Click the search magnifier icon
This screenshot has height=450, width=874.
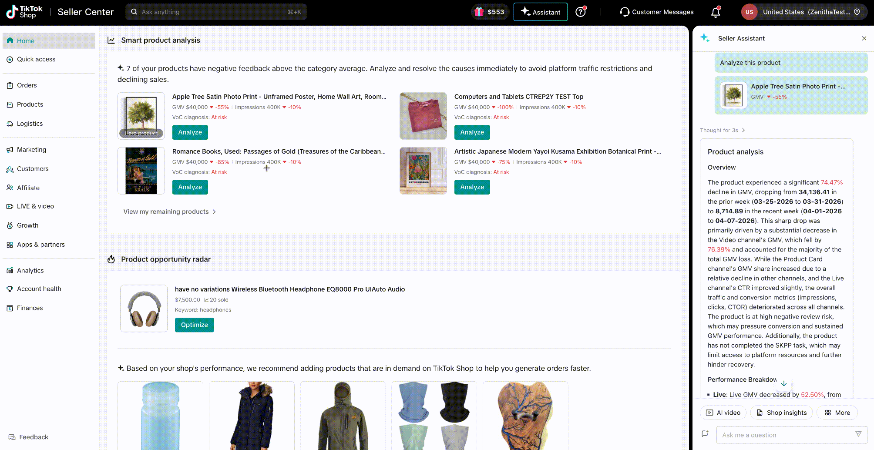tap(134, 12)
